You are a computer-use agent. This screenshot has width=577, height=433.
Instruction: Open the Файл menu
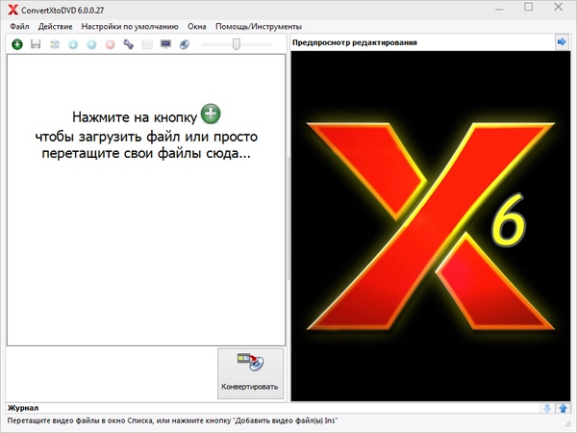(19, 26)
